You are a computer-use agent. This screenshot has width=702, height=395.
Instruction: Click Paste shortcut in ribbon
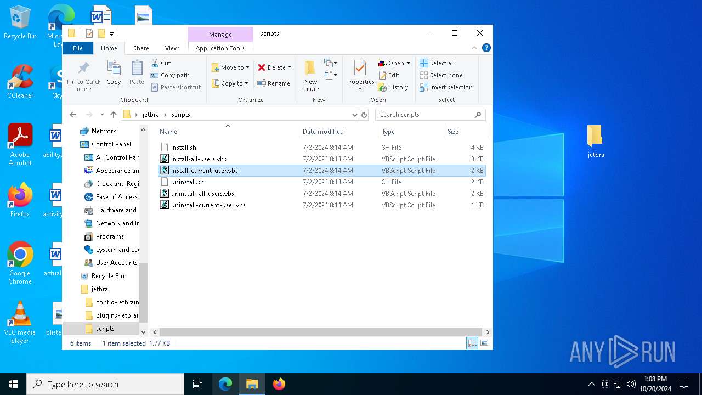coord(175,87)
